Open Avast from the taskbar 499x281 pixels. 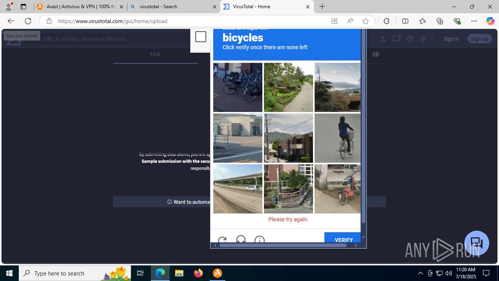coord(218,273)
